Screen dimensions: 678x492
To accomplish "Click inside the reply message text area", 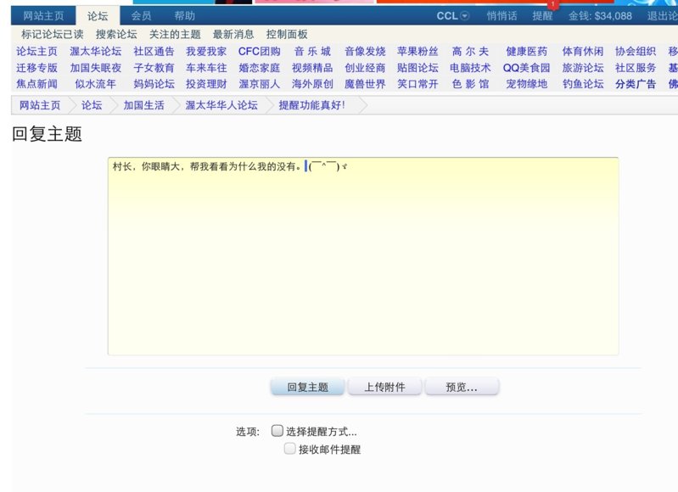I will 363,256.
